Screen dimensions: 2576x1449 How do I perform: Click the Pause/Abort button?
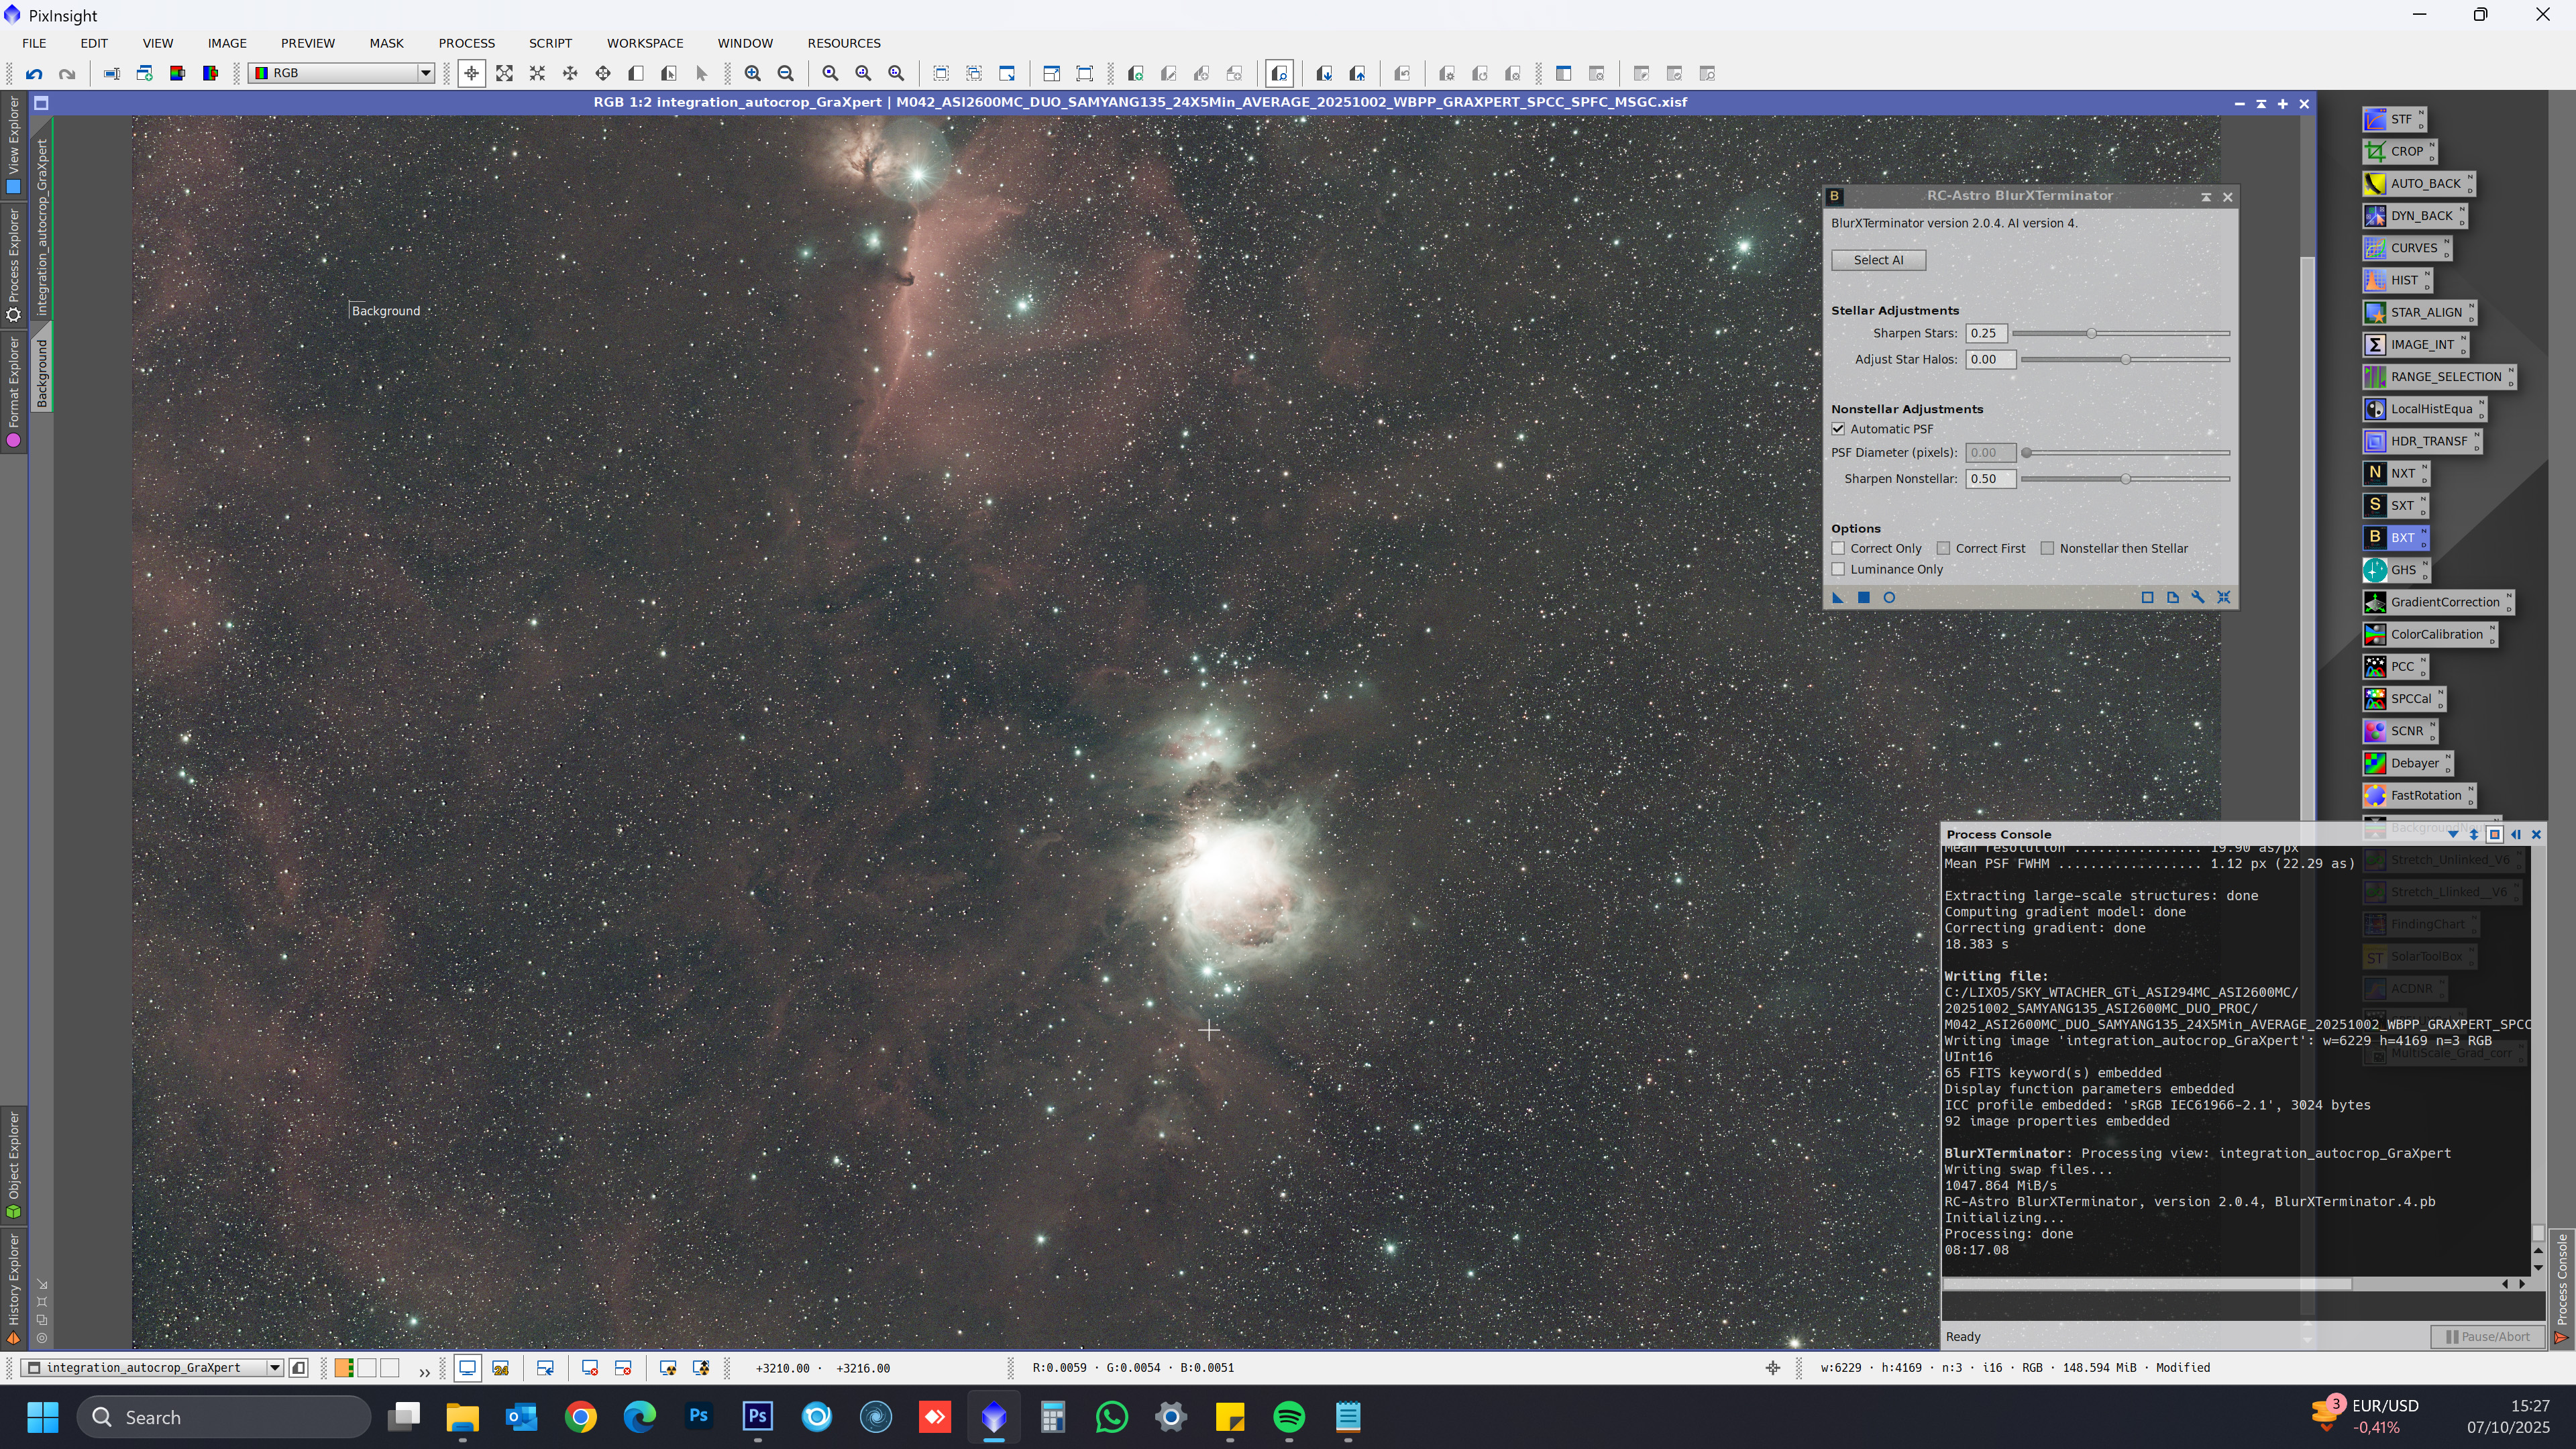pyautogui.click(x=2487, y=1337)
